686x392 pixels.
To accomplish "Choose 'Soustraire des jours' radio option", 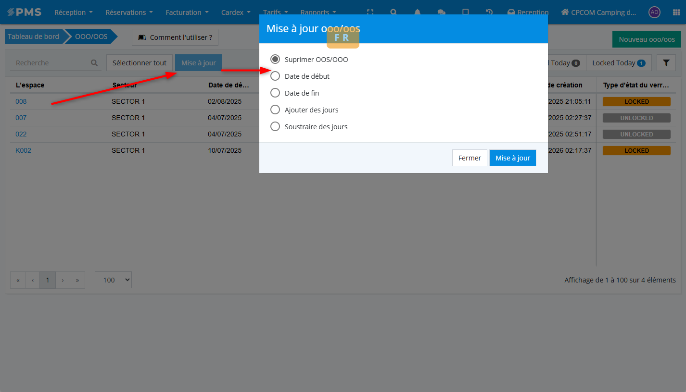I will click(x=275, y=127).
